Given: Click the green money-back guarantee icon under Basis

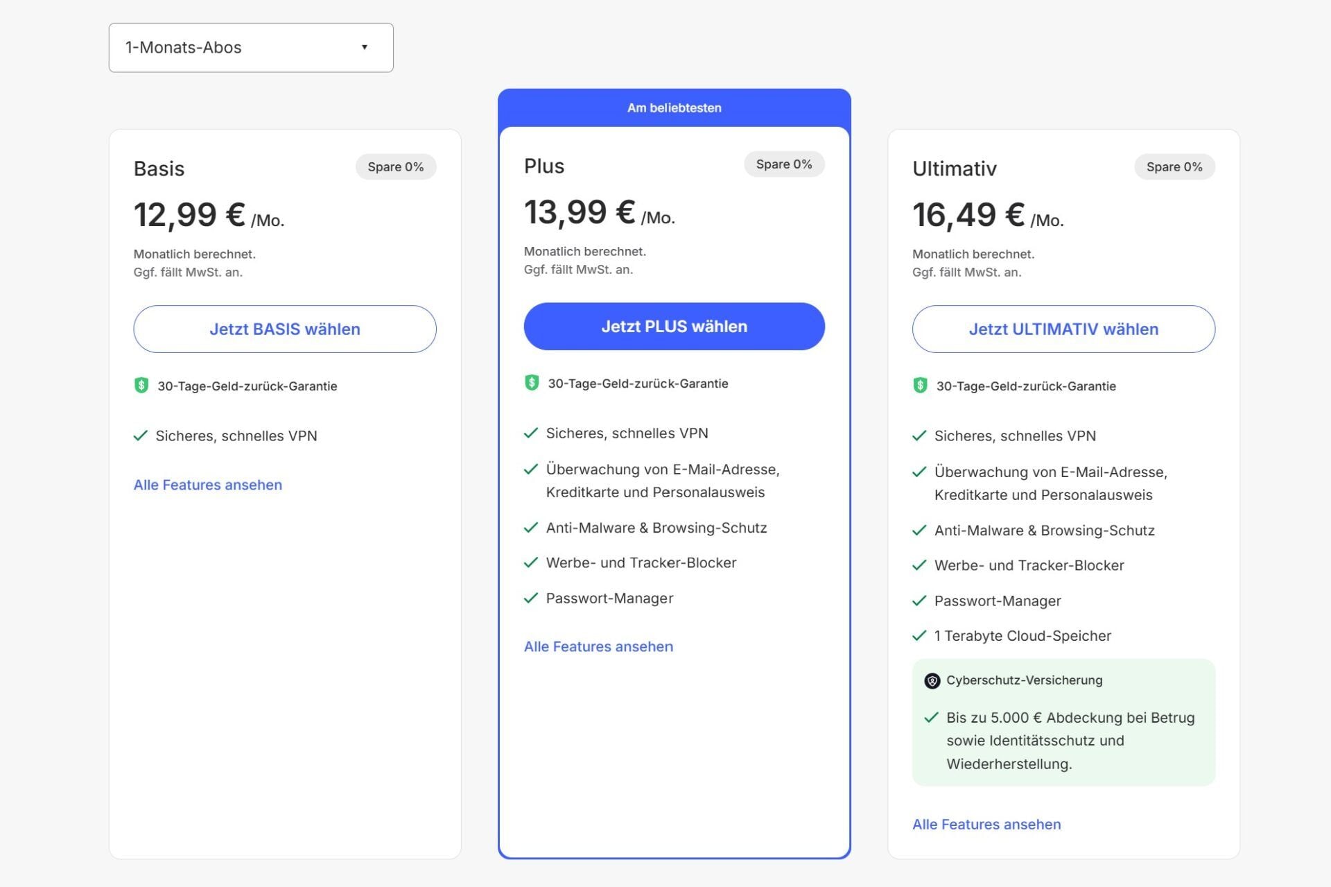Looking at the screenshot, I should coord(141,386).
